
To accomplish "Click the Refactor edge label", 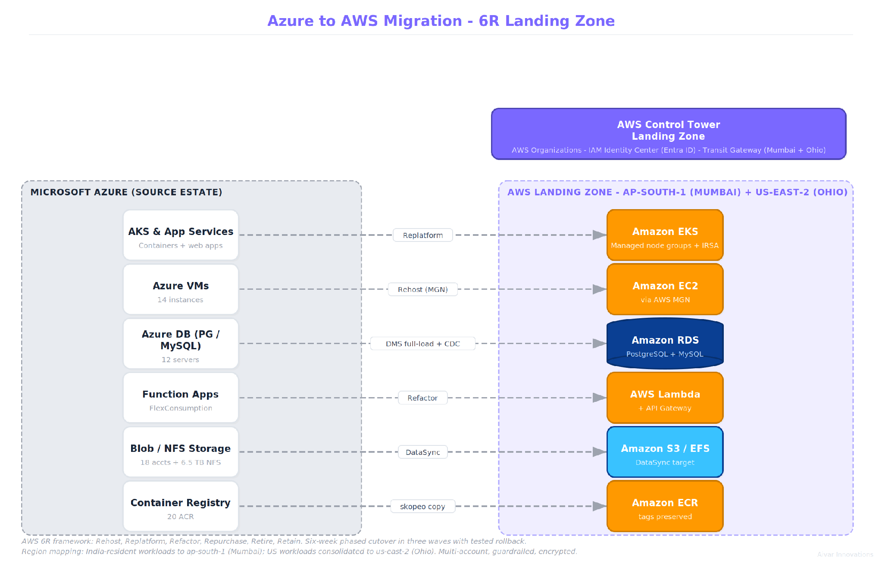I will pos(423,398).
